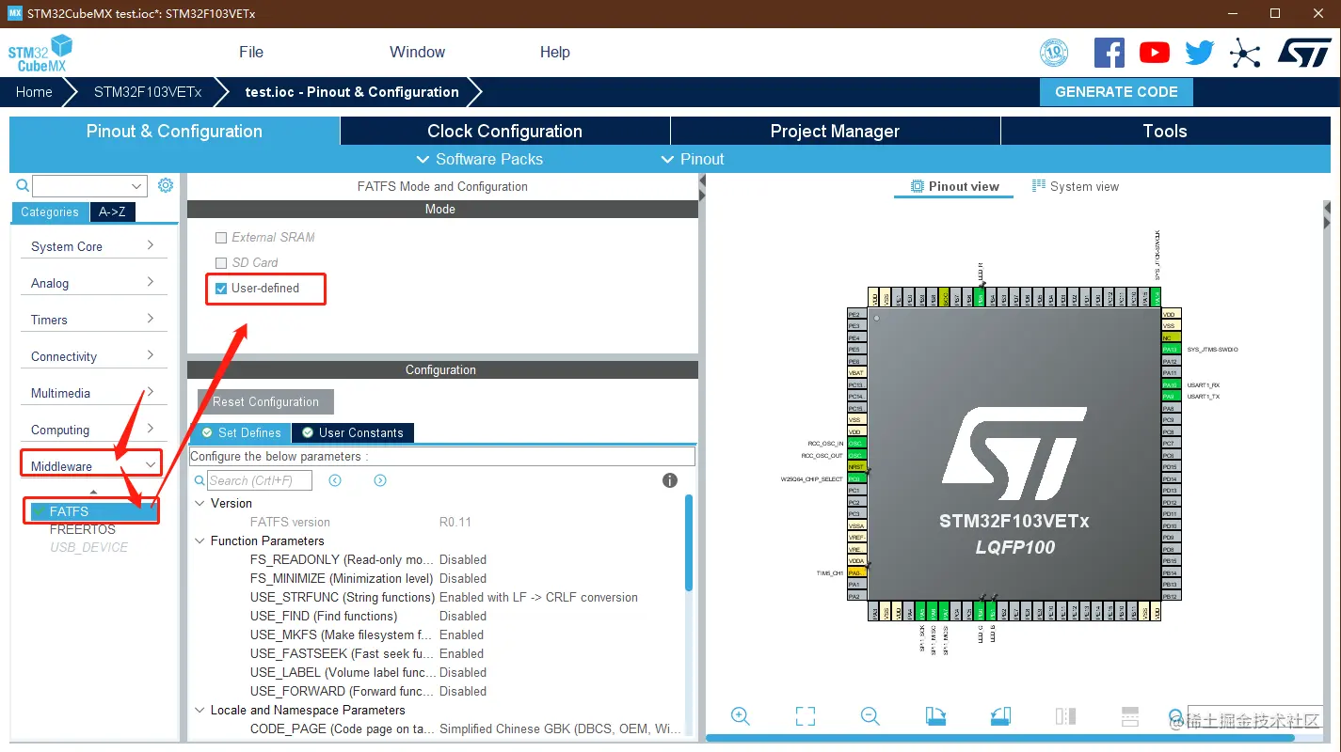Tick the SD Card checkbox

[221, 263]
